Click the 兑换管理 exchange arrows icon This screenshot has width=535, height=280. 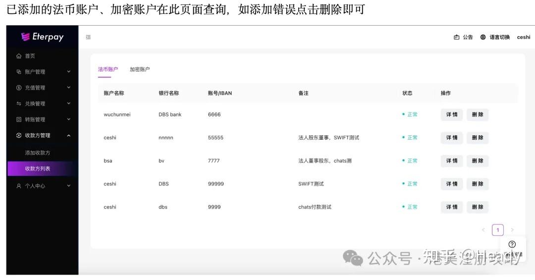point(19,104)
